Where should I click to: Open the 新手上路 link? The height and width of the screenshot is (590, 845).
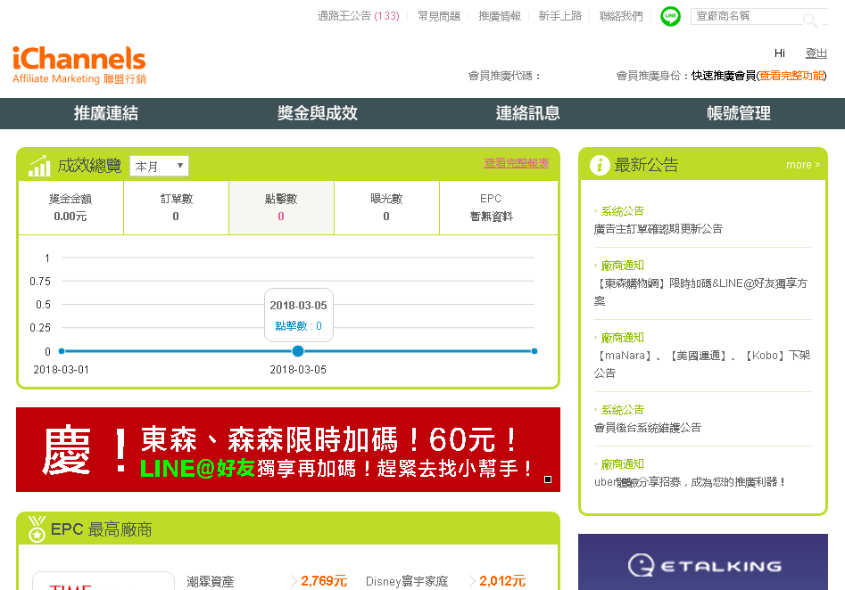click(x=560, y=16)
